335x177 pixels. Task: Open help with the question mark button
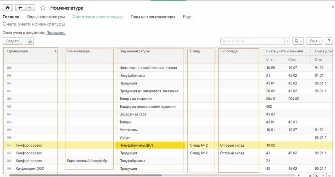click(x=329, y=41)
